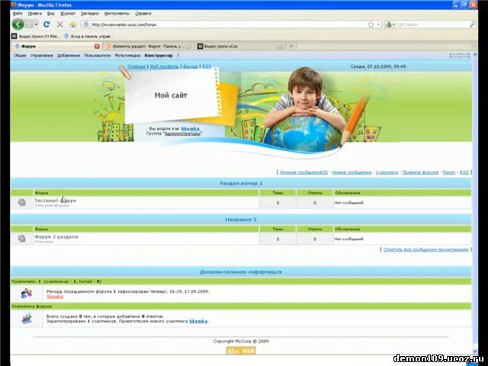
Task: Open the Закладки menu
Action: 90,14
